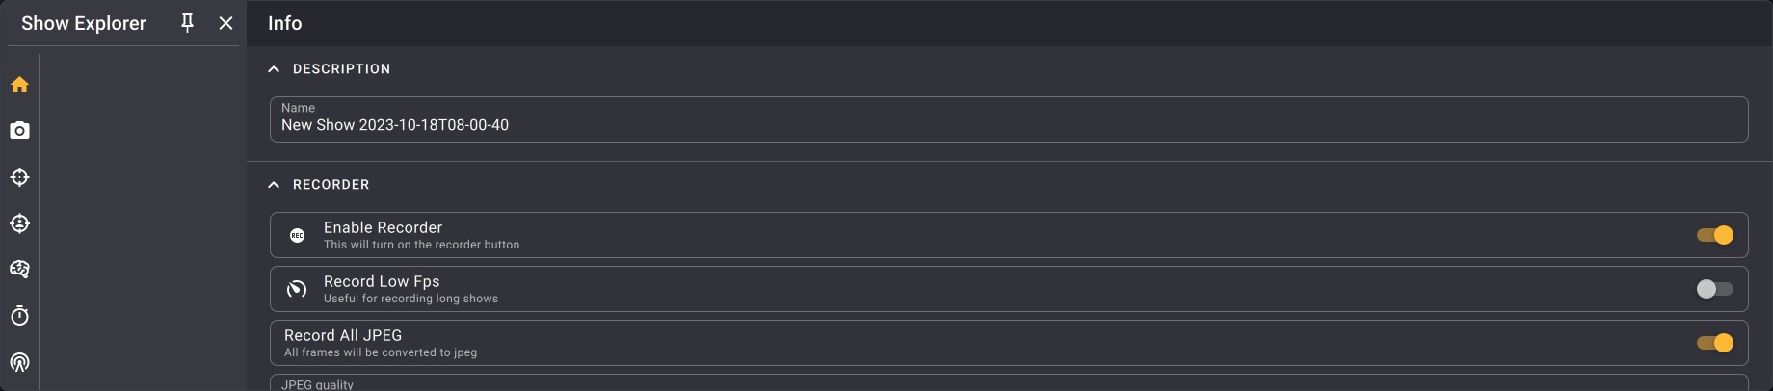Click the Home icon in the sidebar
The width and height of the screenshot is (1773, 391).
[19, 85]
